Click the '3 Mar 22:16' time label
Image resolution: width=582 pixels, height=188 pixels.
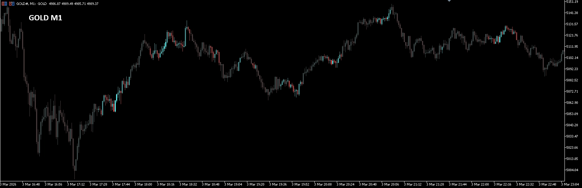(x=503, y=184)
